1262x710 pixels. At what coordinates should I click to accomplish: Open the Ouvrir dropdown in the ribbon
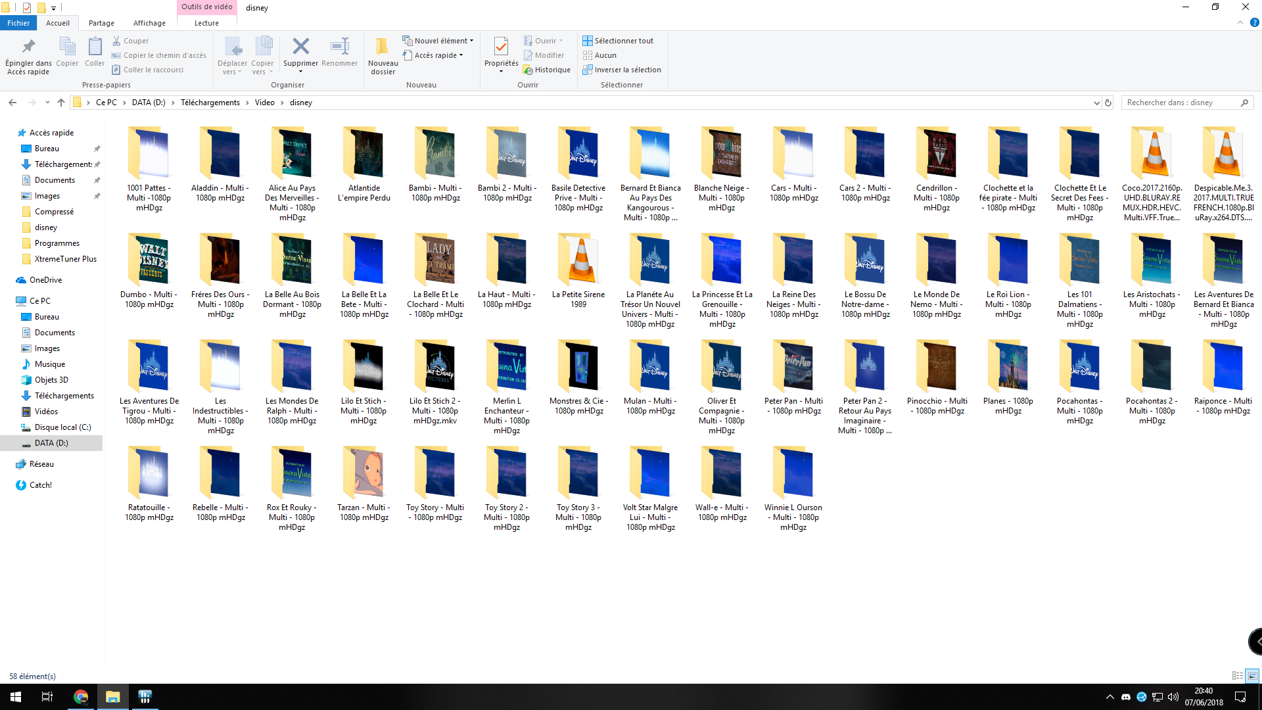544,41
